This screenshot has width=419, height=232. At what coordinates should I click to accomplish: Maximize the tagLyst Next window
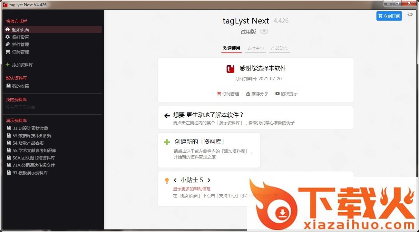pos(397,3)
